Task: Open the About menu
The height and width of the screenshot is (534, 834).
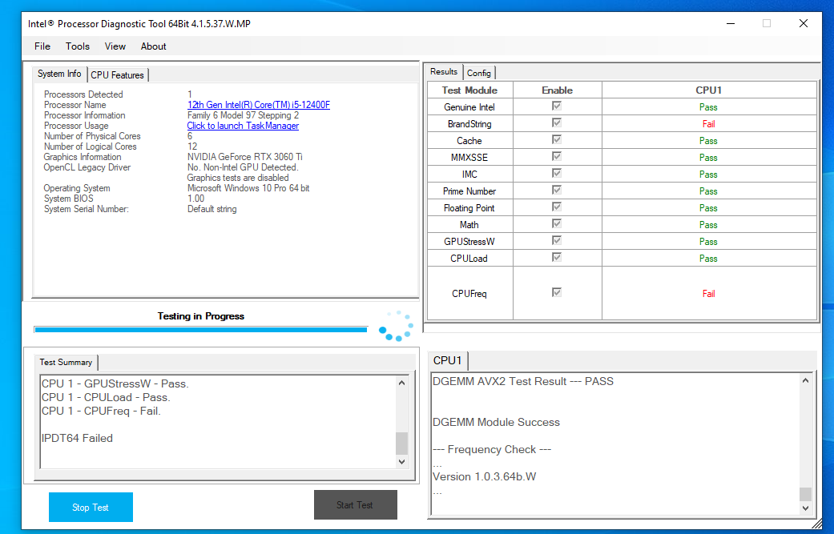Action: 153,46
